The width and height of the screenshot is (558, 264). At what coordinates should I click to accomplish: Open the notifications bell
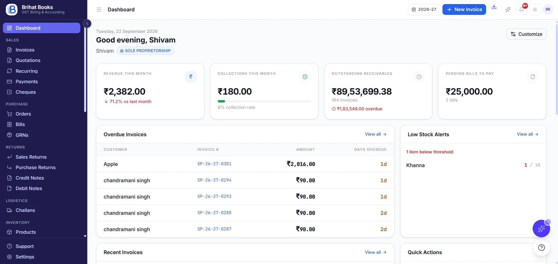pos(522,10)
